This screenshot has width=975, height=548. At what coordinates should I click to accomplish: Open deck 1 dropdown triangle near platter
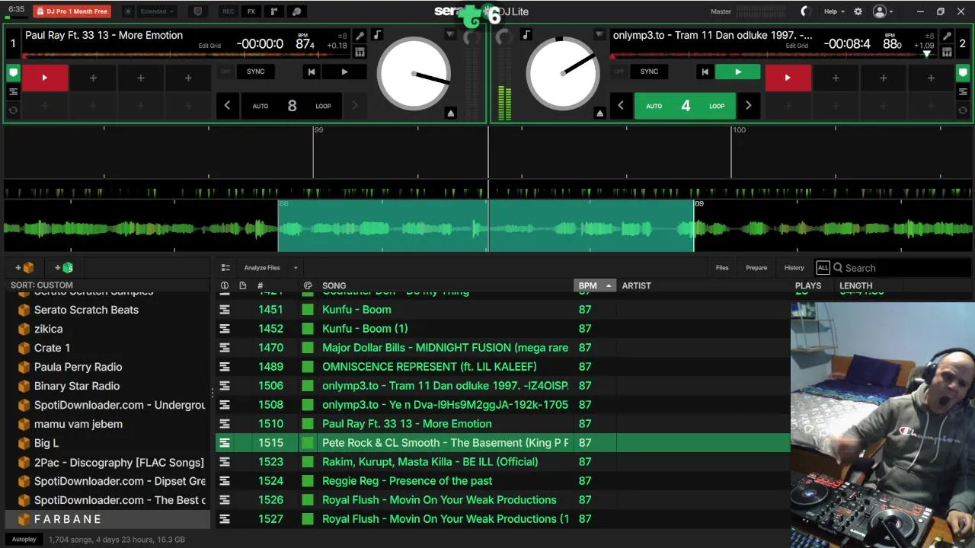(451, 35)
